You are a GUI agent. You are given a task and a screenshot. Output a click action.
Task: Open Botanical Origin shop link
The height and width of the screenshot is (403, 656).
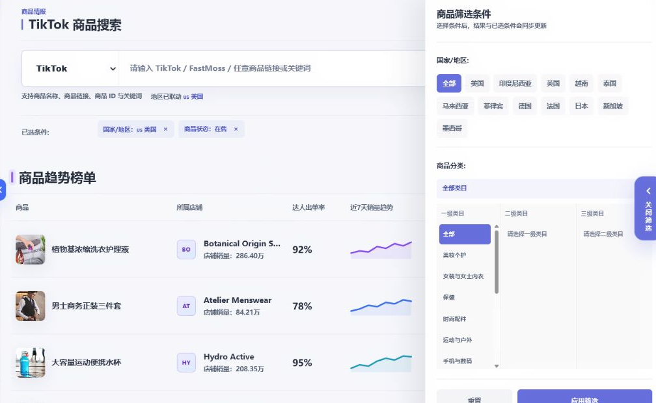[242, 244]
